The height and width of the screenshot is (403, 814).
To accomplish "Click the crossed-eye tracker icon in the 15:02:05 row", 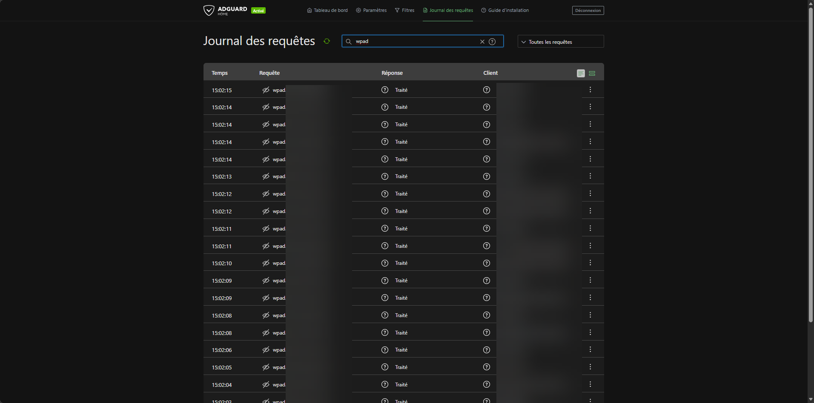I will (x=266, y=367).
